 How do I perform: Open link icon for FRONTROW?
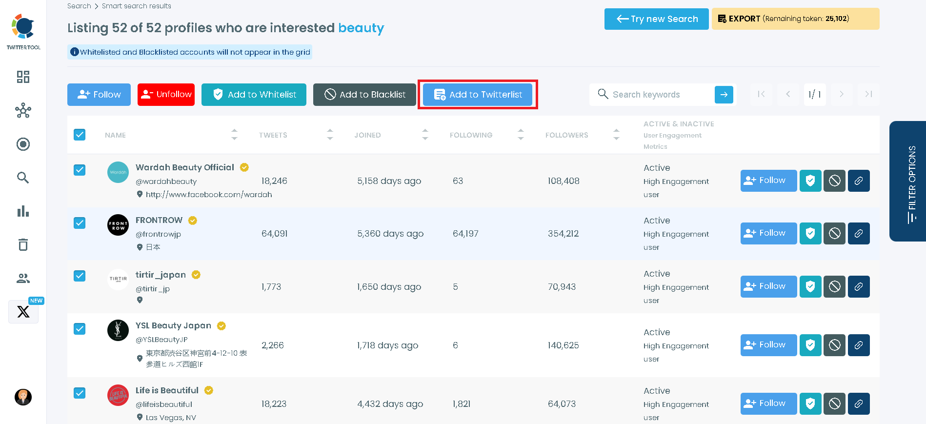(859, 233)
